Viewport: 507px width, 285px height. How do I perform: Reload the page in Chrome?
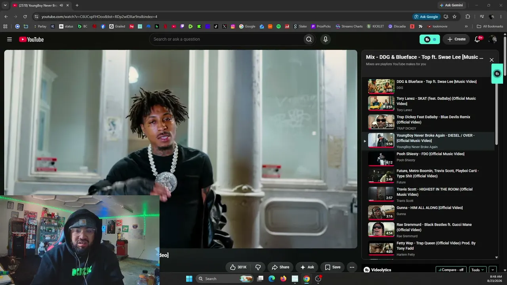click(25, 17)
